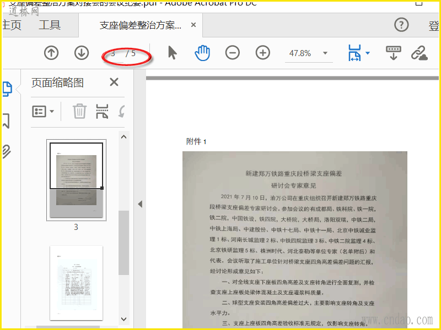Click the fit width page icon
The width and height of the screenshot is (441, 330).
(x=354, y=53)
